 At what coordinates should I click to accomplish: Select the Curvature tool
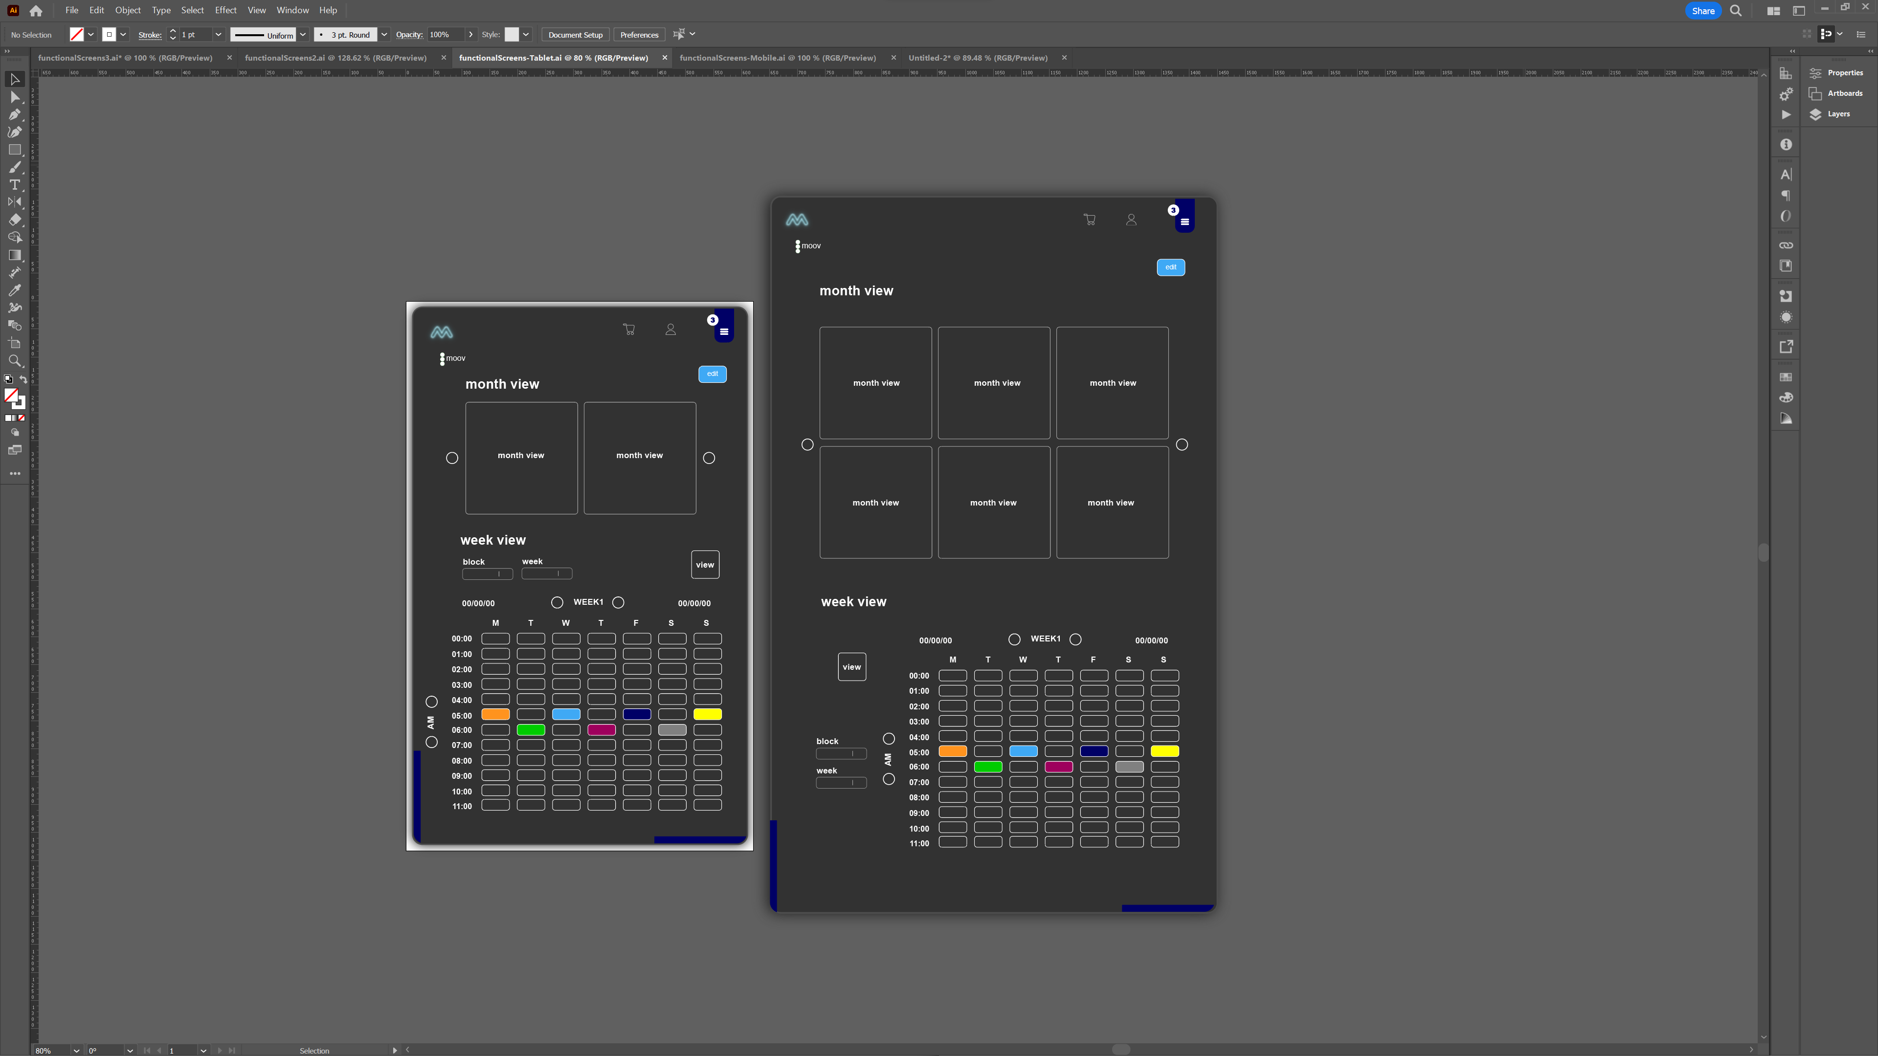click(x=15, y=132)
